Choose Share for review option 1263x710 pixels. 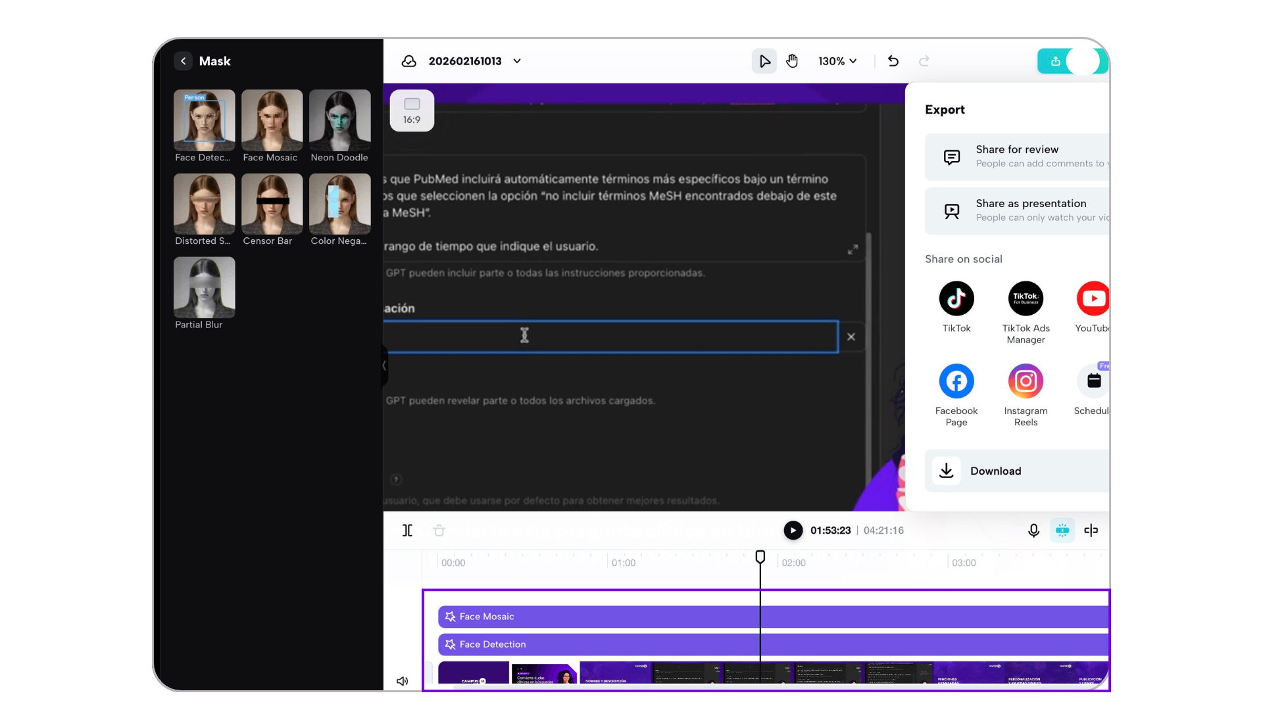1016,156
